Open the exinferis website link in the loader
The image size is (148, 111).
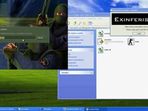pyautogui.click(x=136, y=27)
